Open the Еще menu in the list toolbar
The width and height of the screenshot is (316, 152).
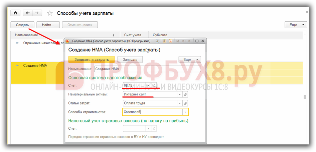(x=296, y=25)
